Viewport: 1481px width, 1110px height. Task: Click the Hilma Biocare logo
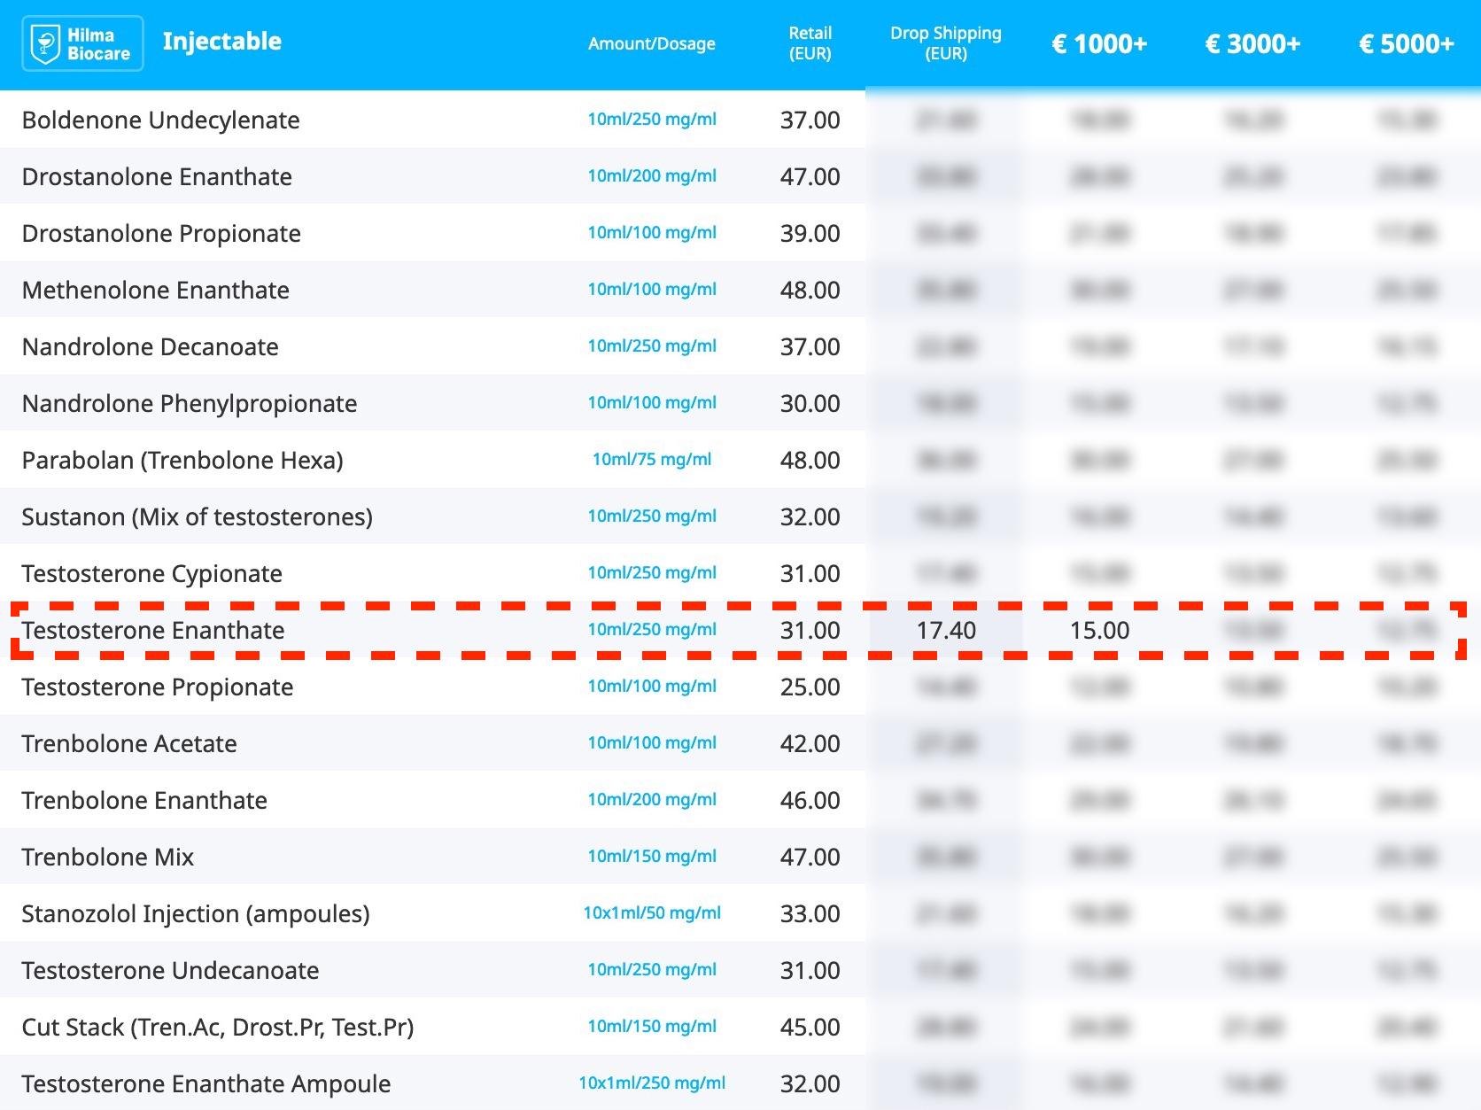pyautogui.click(x=82, y=43)
